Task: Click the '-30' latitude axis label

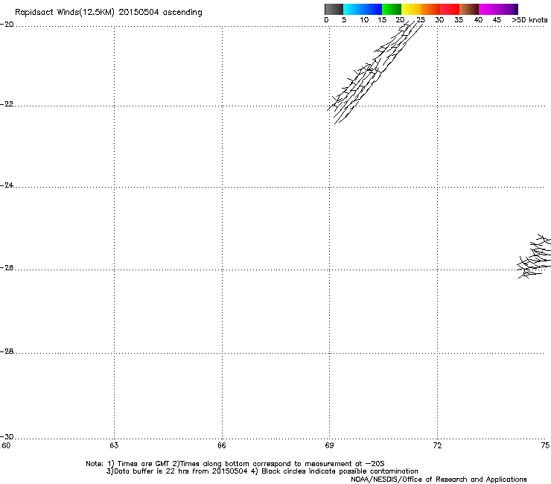Action: tap(7, 436)
